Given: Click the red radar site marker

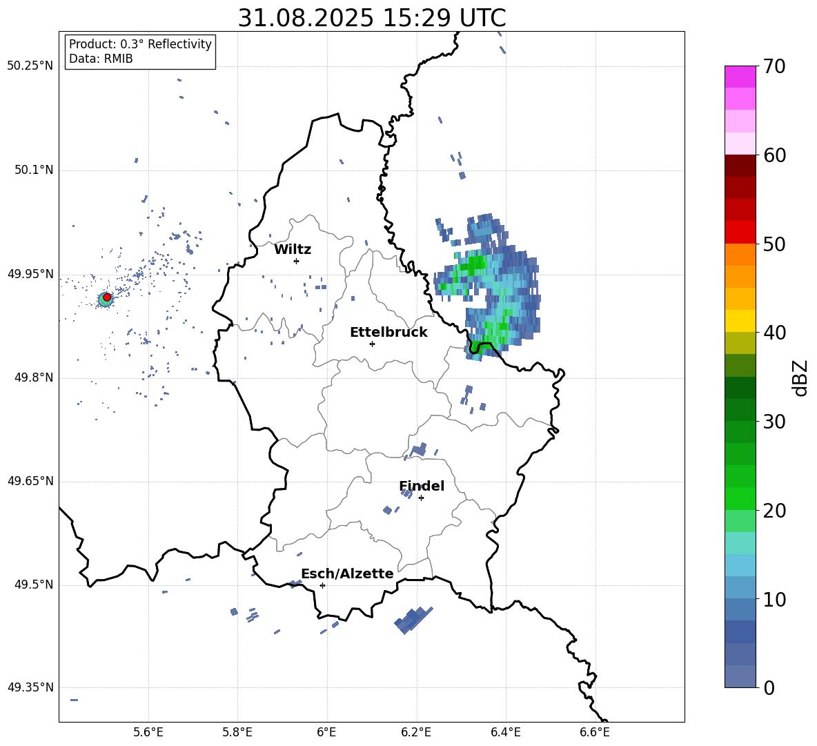Looking at the screenshot, I should tap(107, 297).
